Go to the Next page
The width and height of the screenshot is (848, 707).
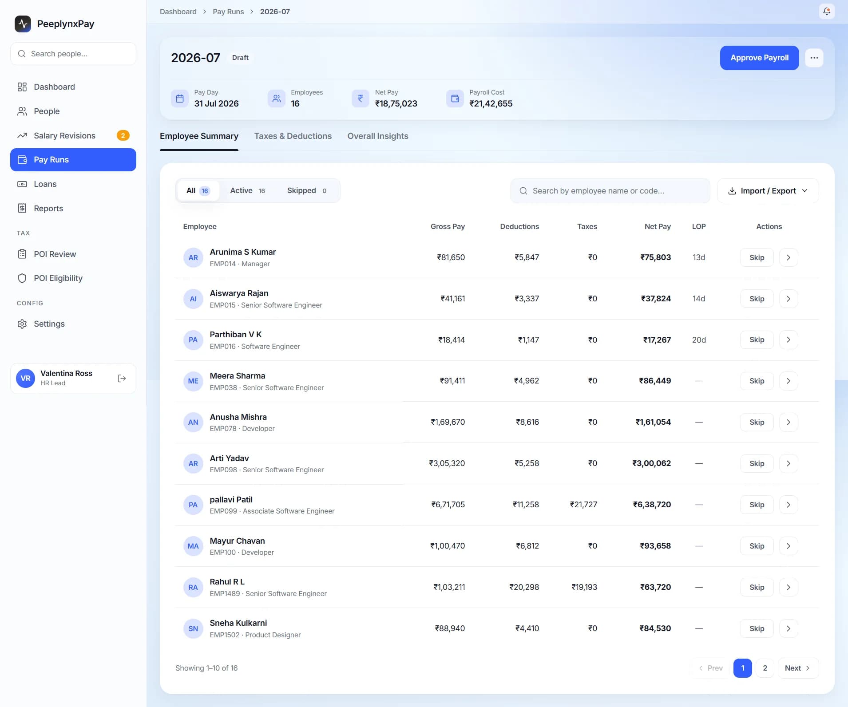[x=798, y=668]
